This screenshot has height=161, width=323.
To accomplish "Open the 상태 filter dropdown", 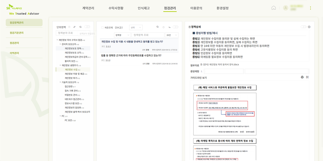I will (x=136, y=27).
